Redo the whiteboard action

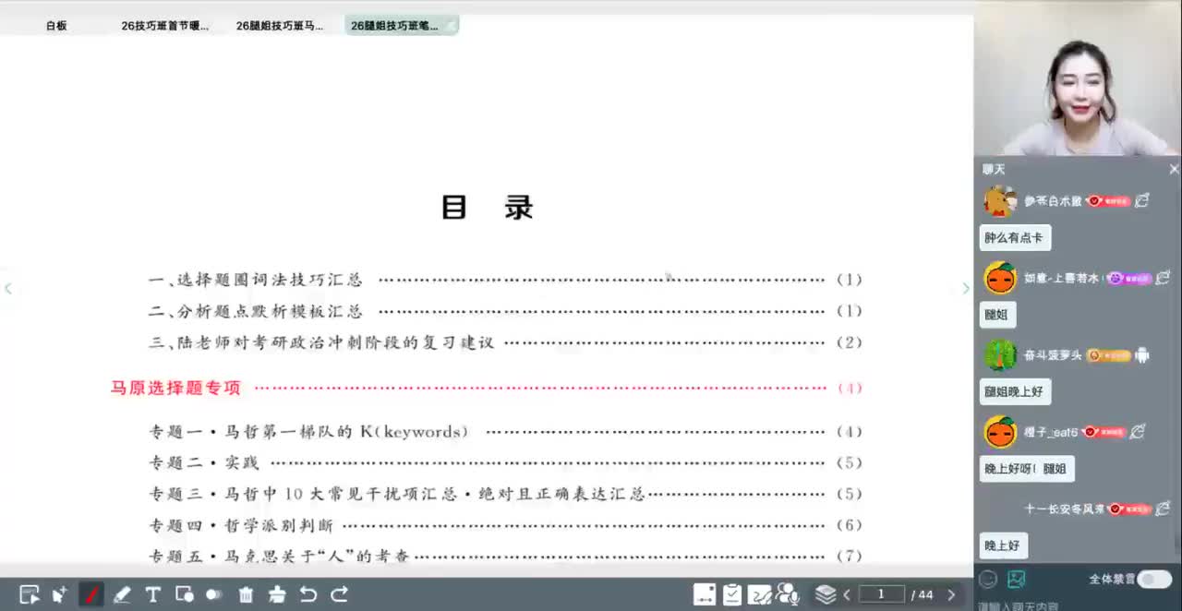[x=339, y=594]
